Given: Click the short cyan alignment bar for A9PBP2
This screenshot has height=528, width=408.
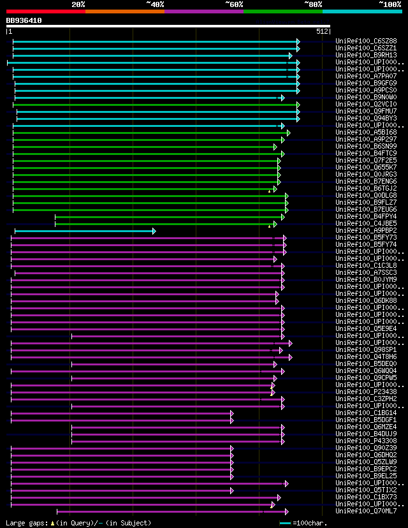Looking at the screenshot, I should pyautogui.click(x=85, y=231).
